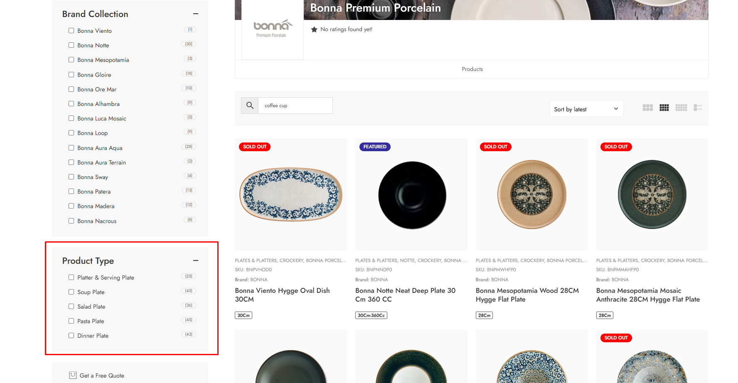Check the Bonna Luca Mosaic filter

(71, 118)
